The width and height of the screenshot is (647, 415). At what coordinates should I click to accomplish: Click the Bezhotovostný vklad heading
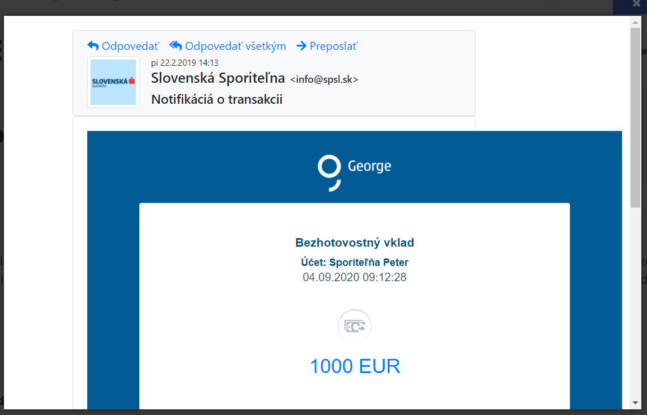tap(355, 243)
